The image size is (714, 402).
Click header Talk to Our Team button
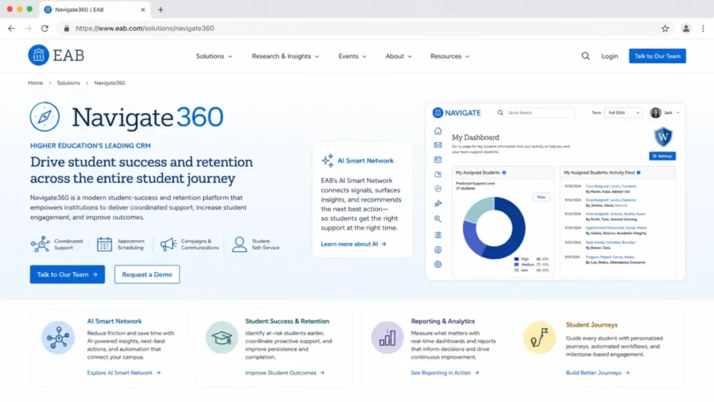(x=657, y=56)
